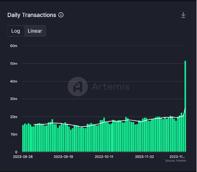Screen dimensions: 197x172
Task: Select the 2023-08-28 date label
Action: (x=23, y=157)
